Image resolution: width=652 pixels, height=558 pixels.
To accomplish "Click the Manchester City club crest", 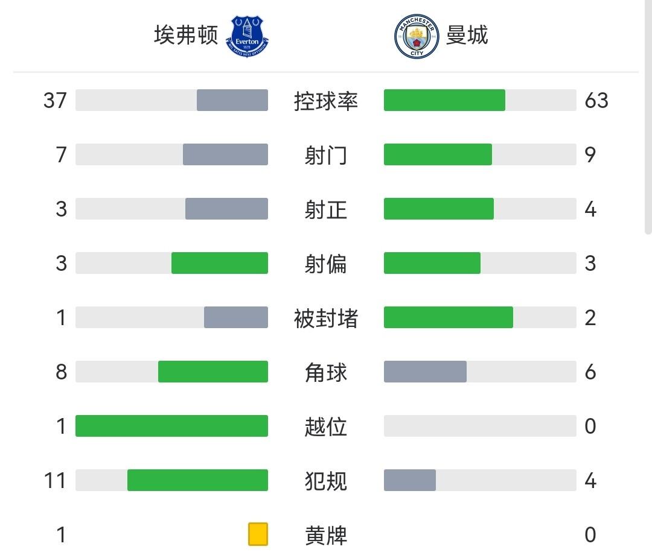I will (x=417, y=36).
